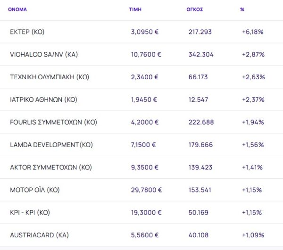
Task: Open the ΕΚΤΕΡ (ΚΟ) stock row
Action: (x=27, y=32)
